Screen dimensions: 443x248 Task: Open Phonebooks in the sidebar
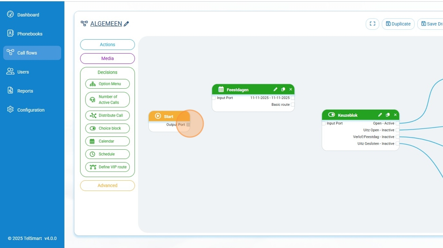tap(30, 34)
